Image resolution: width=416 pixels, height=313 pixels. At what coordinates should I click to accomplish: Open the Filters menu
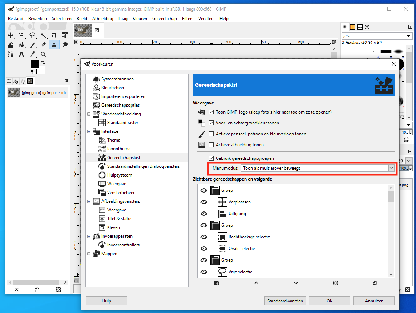coord(187,19)
